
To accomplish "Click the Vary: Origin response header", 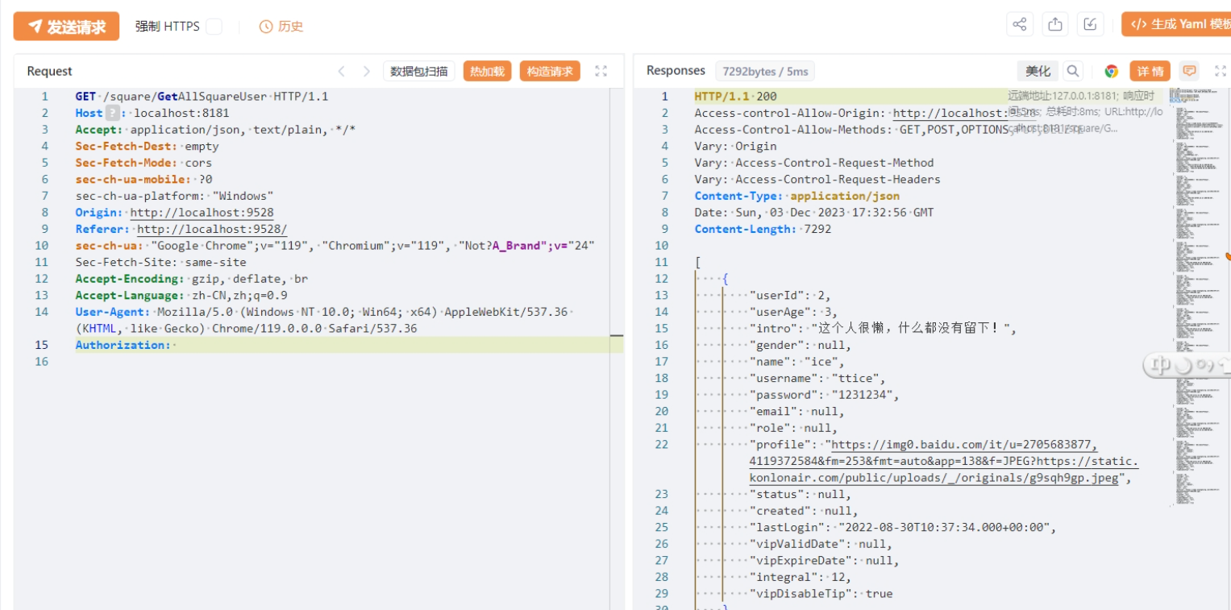I will coord(735,146).
